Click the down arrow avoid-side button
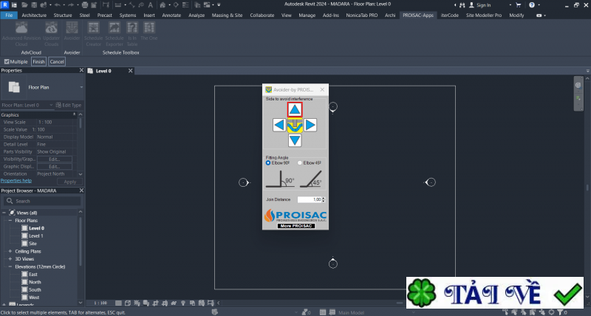 tap(295, 140)
